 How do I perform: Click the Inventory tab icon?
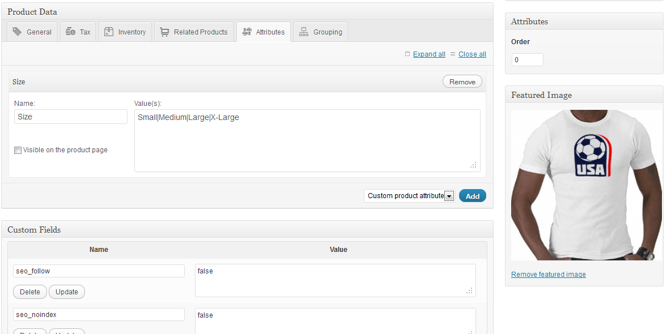coord(108,32)
